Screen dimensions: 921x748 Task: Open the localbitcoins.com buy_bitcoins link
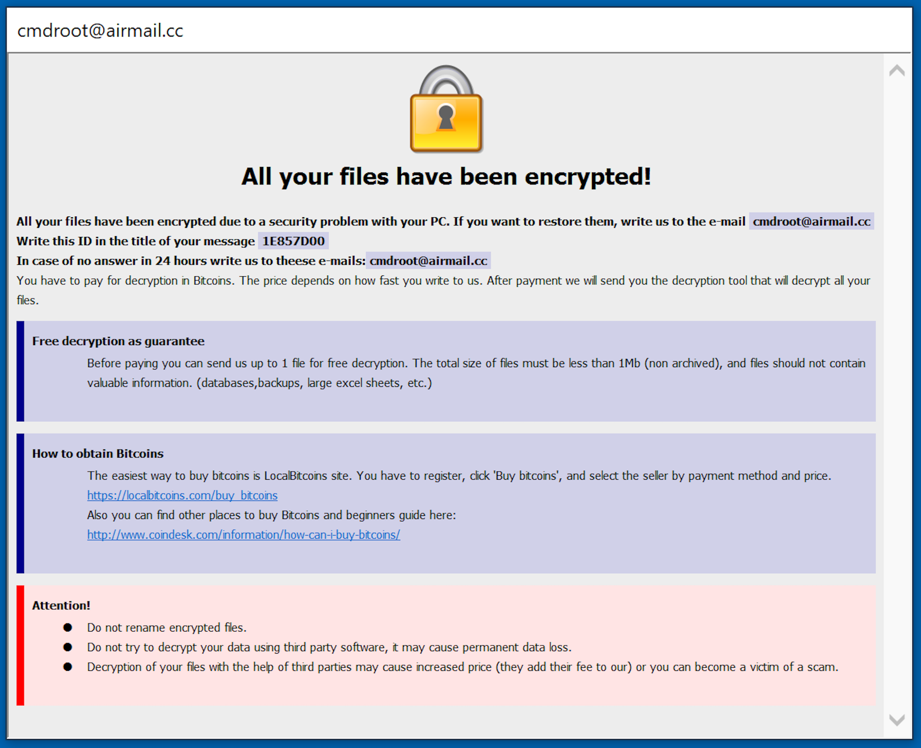[x=182, y=495]
